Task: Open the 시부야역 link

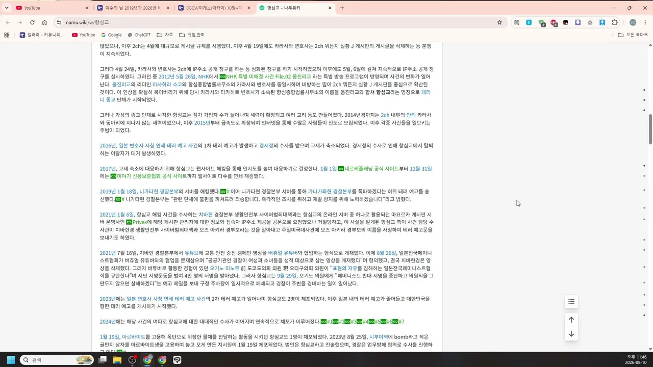Action: 379,336
